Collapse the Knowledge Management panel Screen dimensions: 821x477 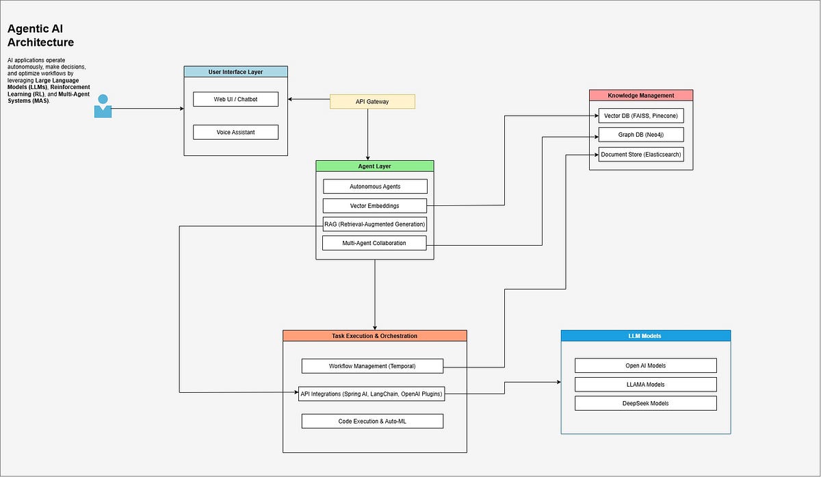[641, 95]
